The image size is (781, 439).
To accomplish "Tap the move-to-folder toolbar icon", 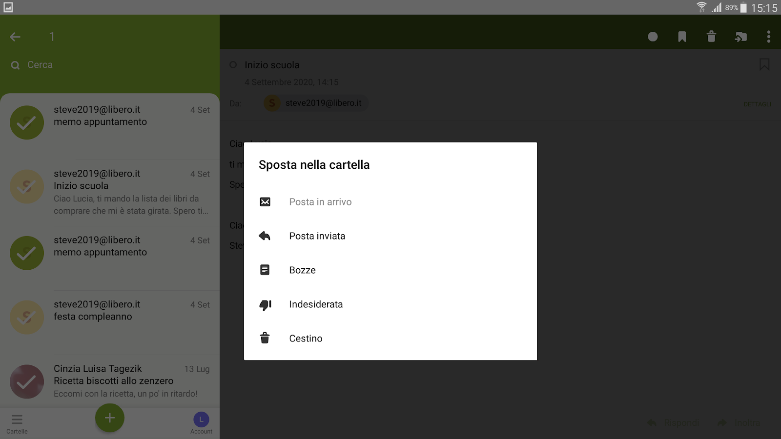I will click(740, 37).
